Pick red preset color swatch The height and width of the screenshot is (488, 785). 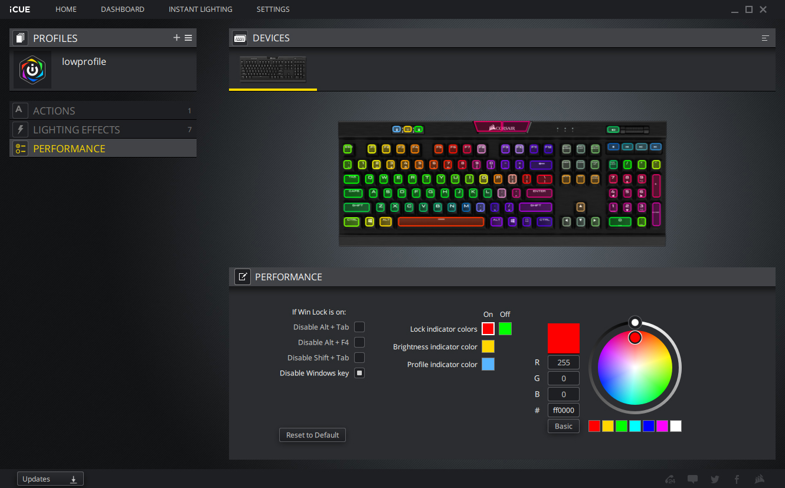coord(594,426)
